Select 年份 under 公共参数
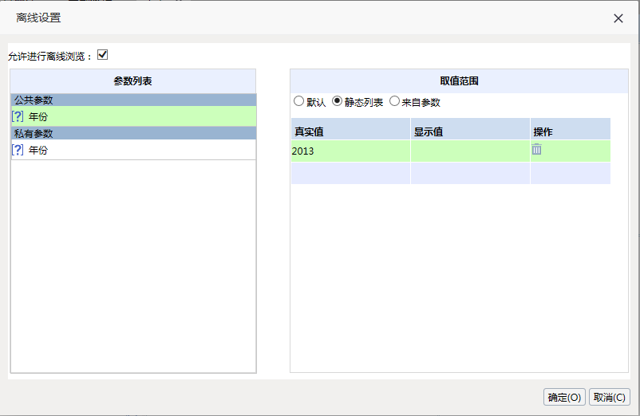This screenshot has height=416, width=640. (x=133, y=116)
